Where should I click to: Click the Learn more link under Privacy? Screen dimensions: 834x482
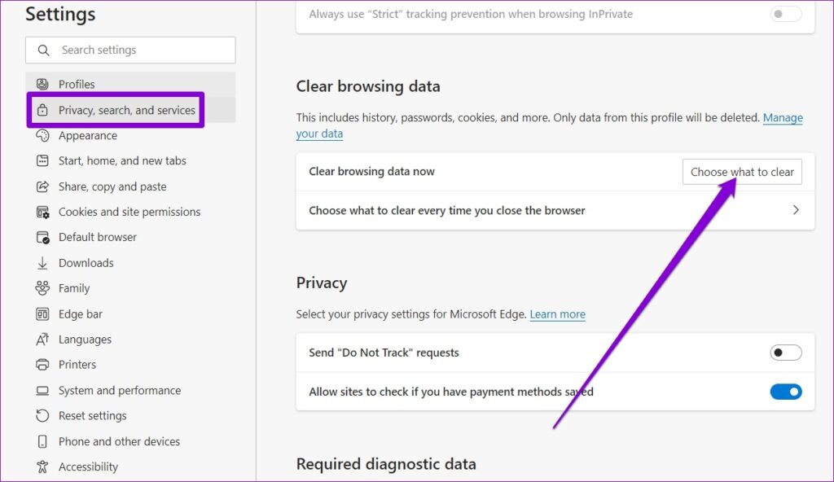557,313
